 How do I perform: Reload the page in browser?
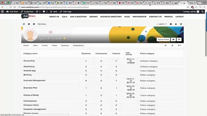11,7
